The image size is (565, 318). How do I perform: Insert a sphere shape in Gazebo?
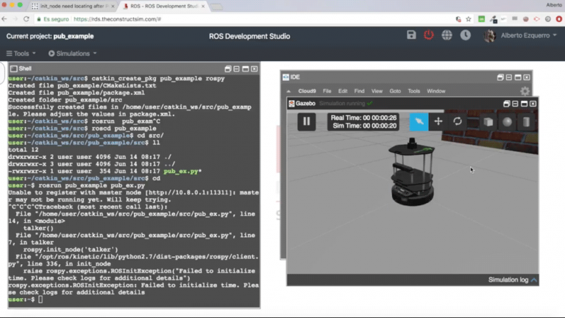(508, 122)
